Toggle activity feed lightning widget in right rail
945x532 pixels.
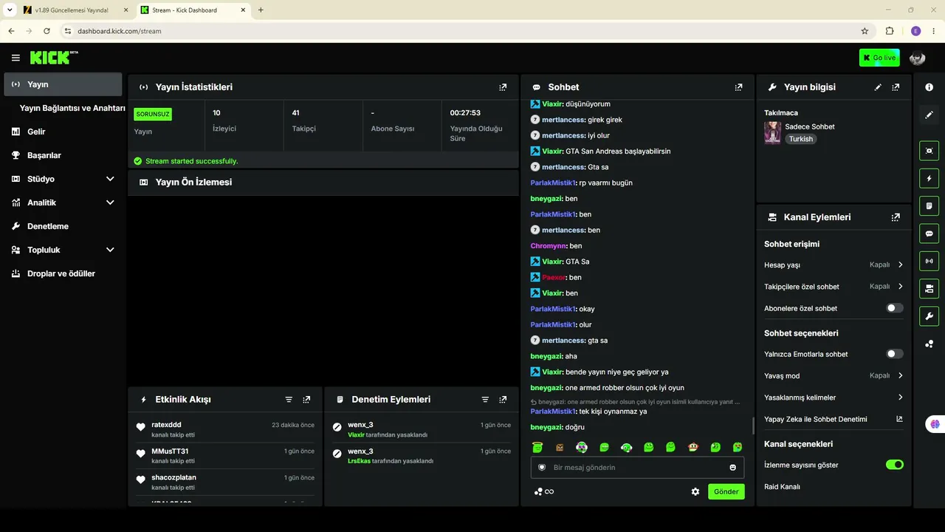click(x=929, y=178)
